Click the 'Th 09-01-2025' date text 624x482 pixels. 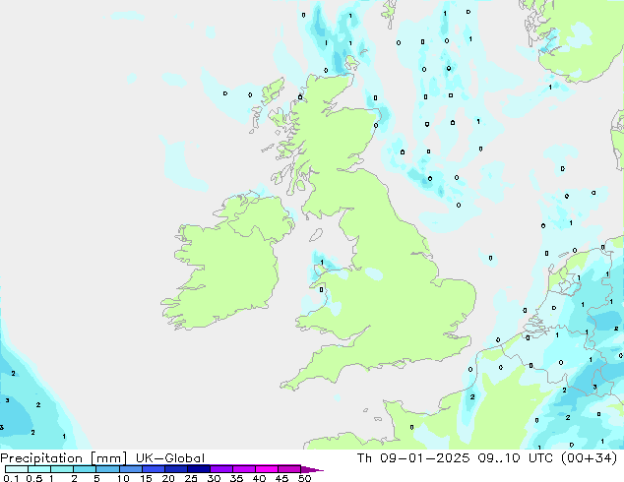point(413,458)
